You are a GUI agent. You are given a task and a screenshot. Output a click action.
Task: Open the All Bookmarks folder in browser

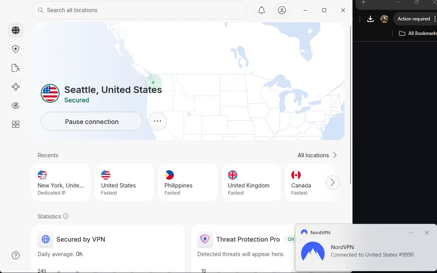pyautogui.click(x=418, y=33)
